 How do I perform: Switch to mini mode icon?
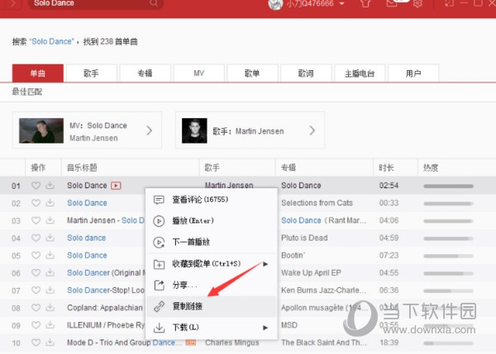pos(450,3)
